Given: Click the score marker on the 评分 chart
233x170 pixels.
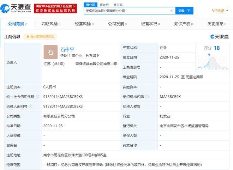Looking at the screenshot, I should click(209, 55).
